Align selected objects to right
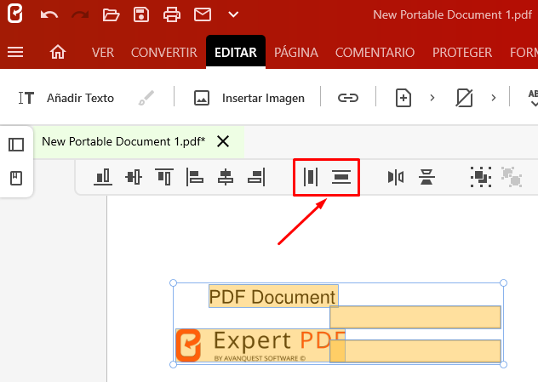Viewport: 538px width, 382px height. 256,177
